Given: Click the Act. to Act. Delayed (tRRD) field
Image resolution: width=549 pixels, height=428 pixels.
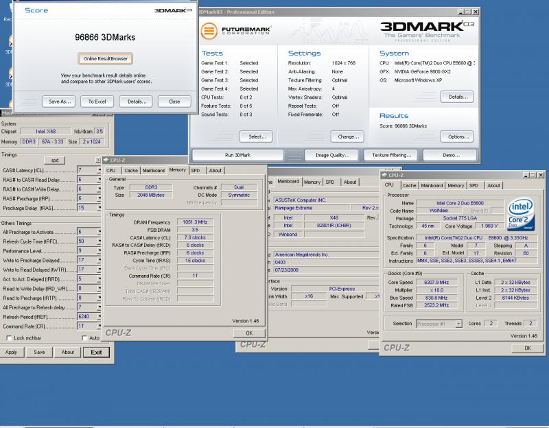Looking at the screenshot, I should click(x=86, y=279).
